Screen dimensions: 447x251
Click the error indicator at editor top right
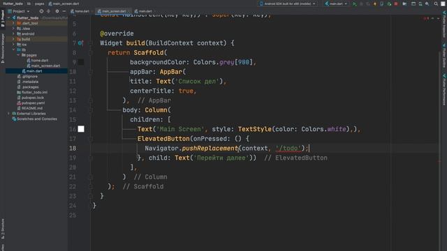[426, 18]
